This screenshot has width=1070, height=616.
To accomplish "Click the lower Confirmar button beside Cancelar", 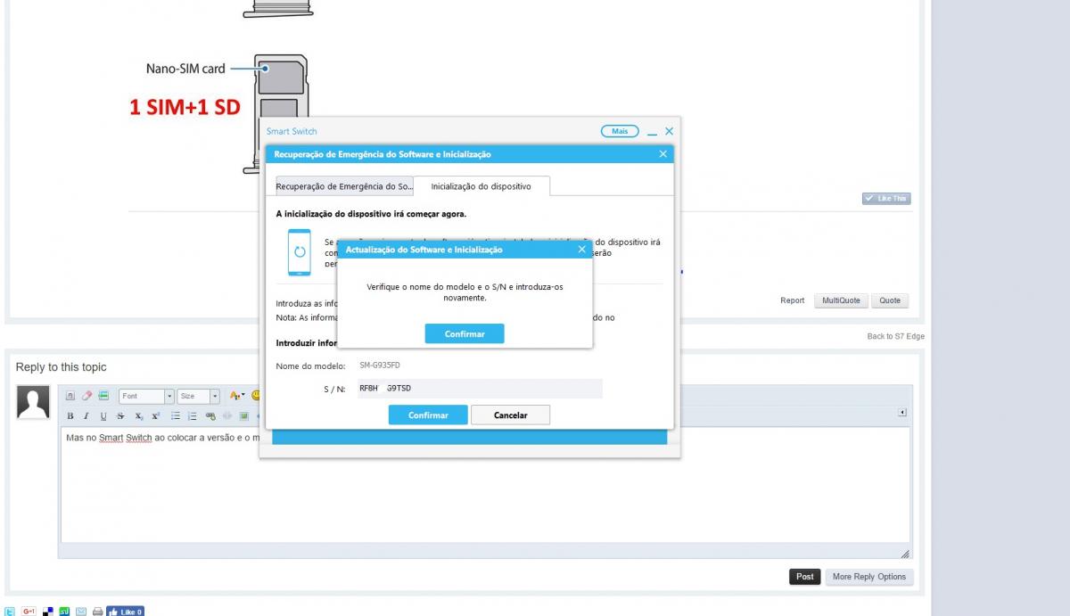I will [428, 415].
